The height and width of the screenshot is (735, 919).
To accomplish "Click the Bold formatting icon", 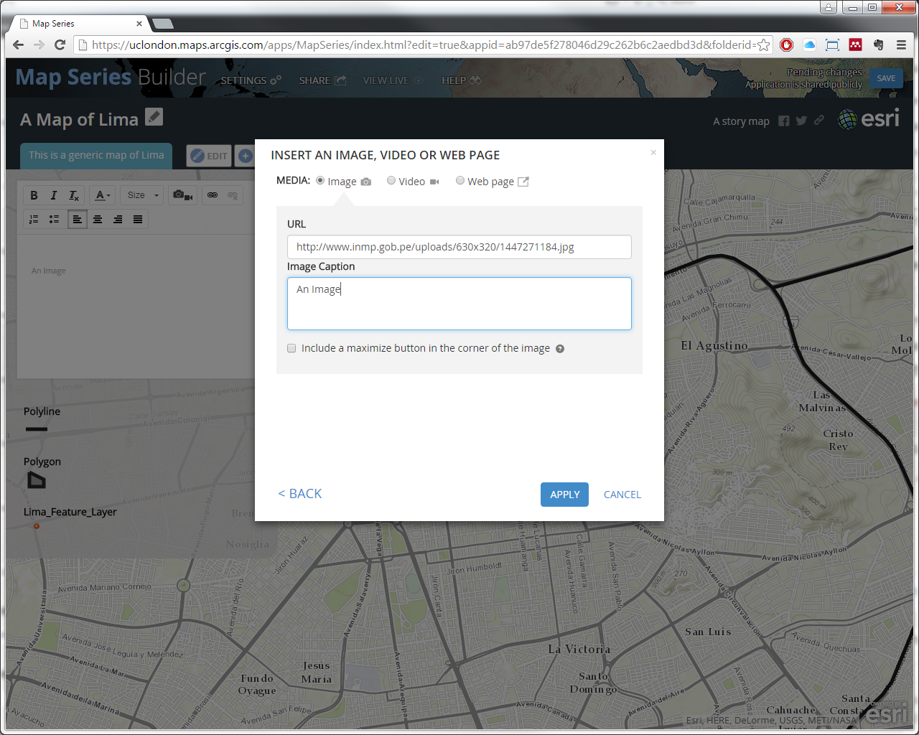I will point(34,195).
